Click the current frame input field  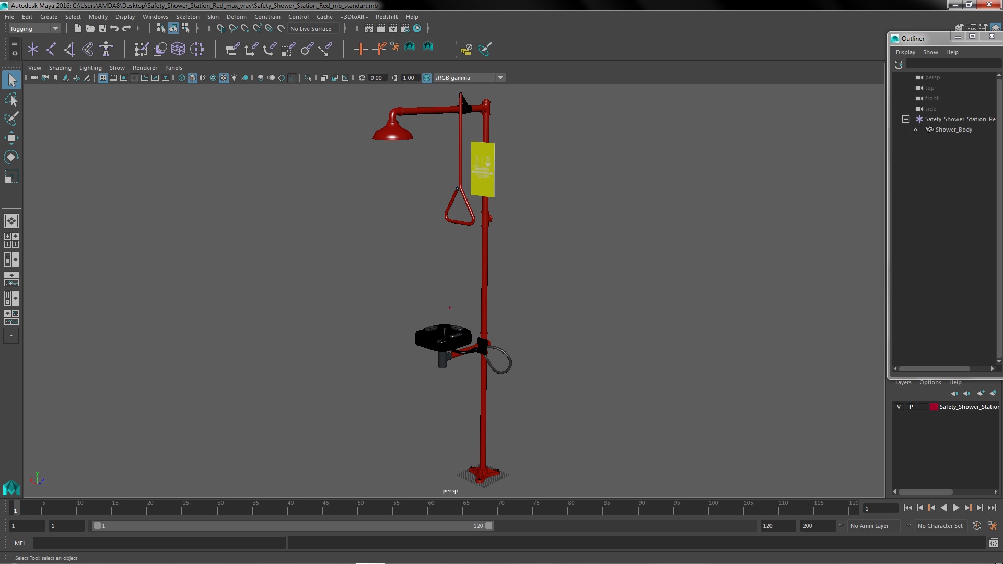pyautogui.click(x=880, y=508)
